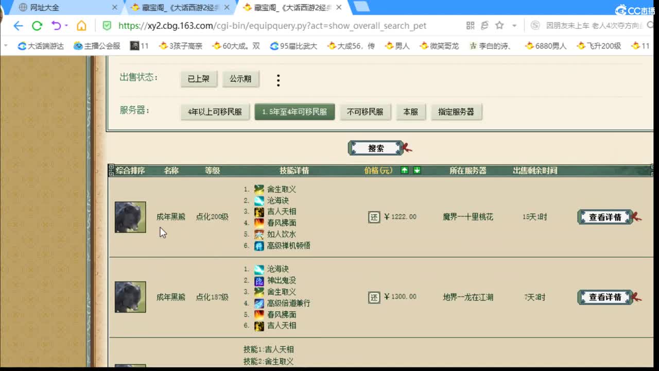
Task: Click 沧海诀 skill icon in second listing
Action: click(259, 269)
